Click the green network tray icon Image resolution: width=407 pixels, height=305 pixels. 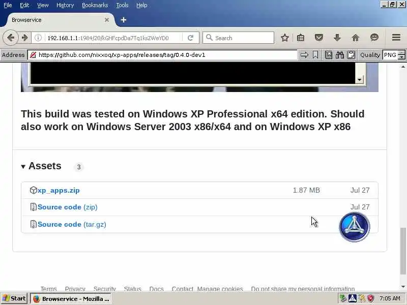pos(343,298)
